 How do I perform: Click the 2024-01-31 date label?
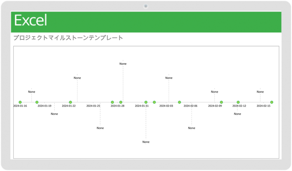point(142,106)
